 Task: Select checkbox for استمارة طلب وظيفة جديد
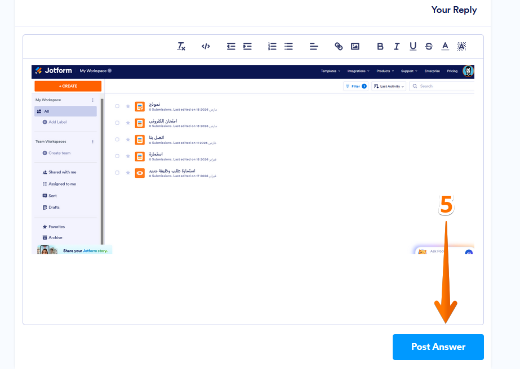[x=117, y=173]
